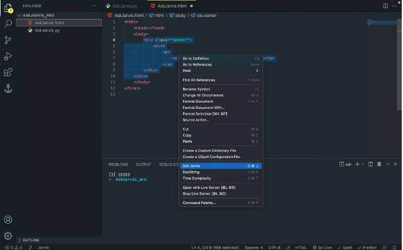This screenshot has width=403, height=250.
Task: Choose DocString from context menu
Action: (221, 172)
